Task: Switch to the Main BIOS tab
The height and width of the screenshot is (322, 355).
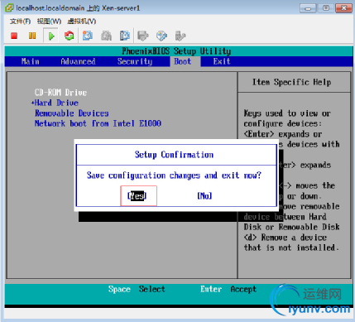Action: (31, 61)
